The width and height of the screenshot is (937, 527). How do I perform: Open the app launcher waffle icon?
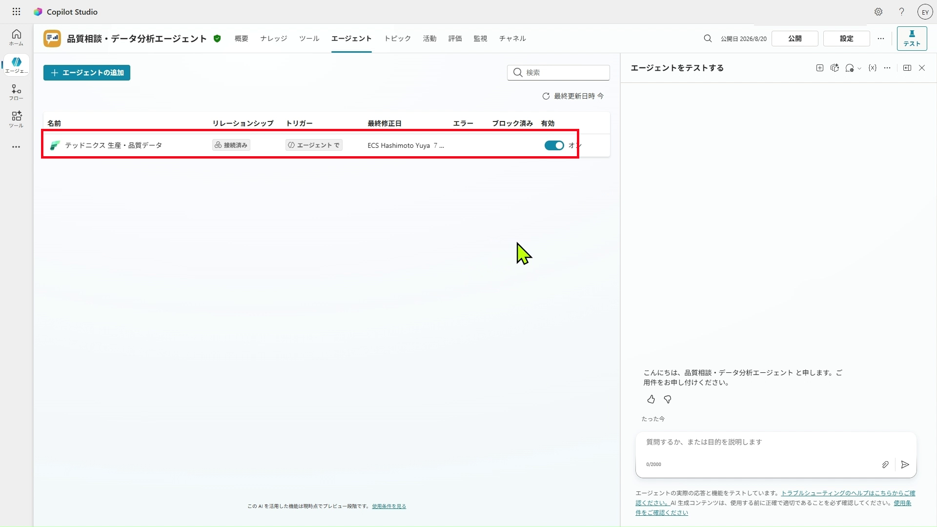click(x=16, y=12)
